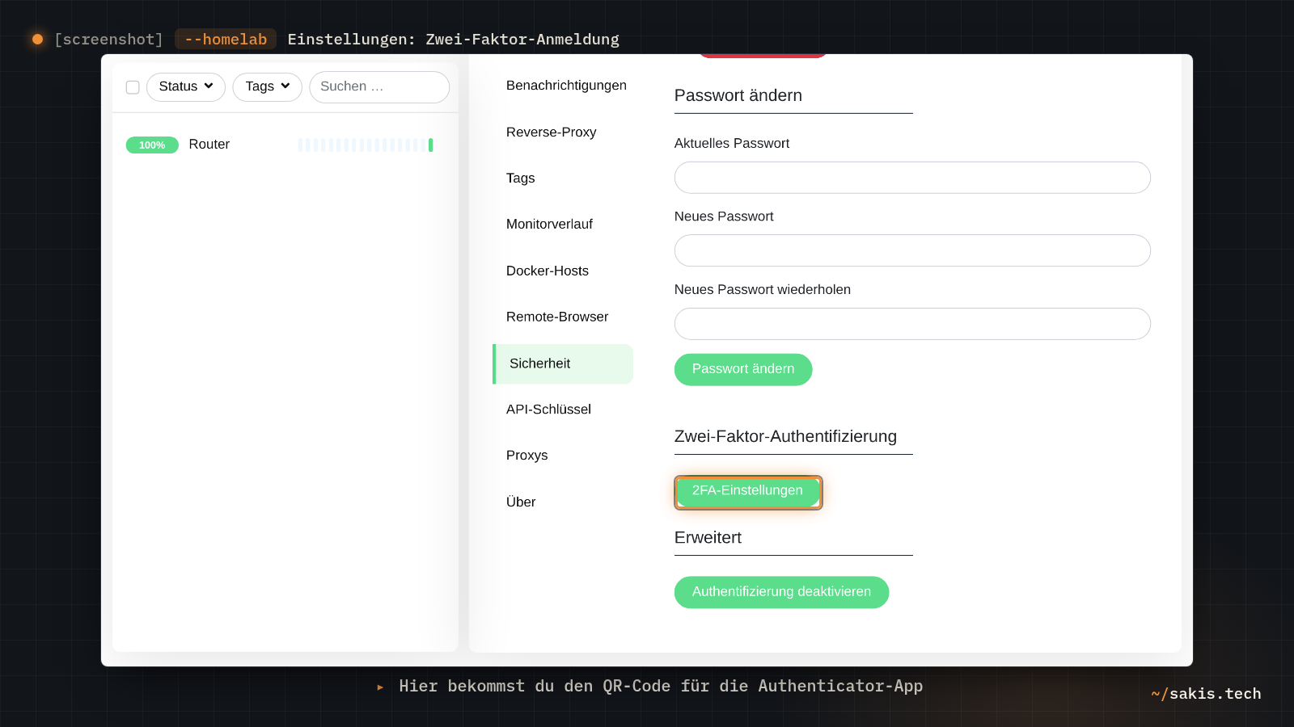Click Authentifizierung deaktivieren button

781,592
